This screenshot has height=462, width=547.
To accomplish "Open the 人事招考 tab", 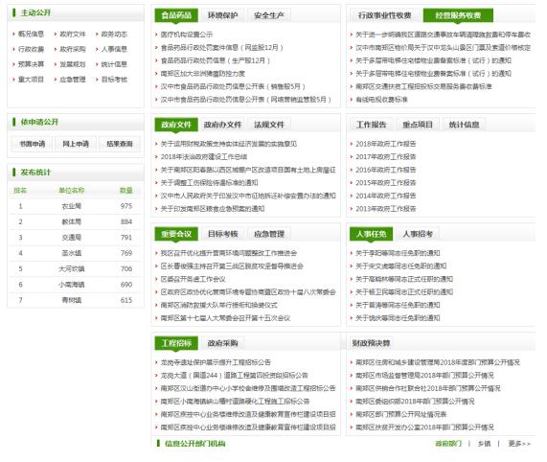I will (x=418, y=234).
